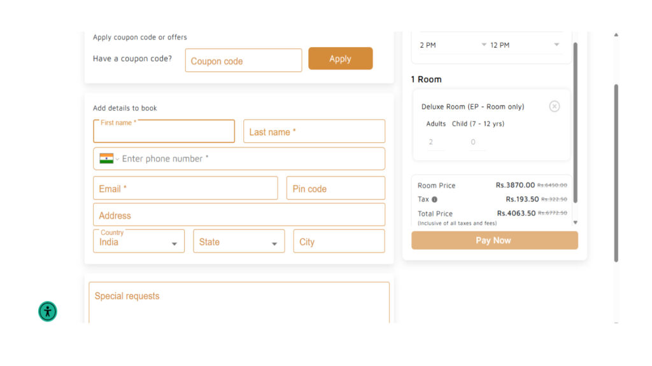
Task: Expand the Country dropdown showing India
Action: 138,241
